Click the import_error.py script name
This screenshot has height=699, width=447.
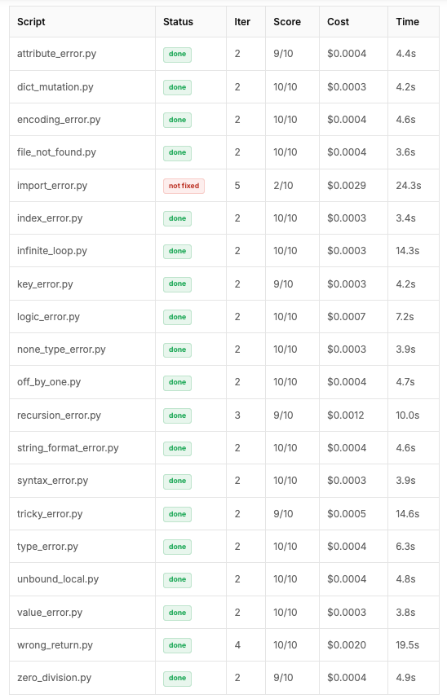coord(52,186)
